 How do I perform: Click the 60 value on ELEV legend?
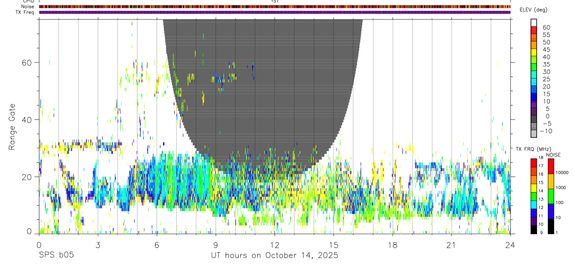tap(546, 27)
